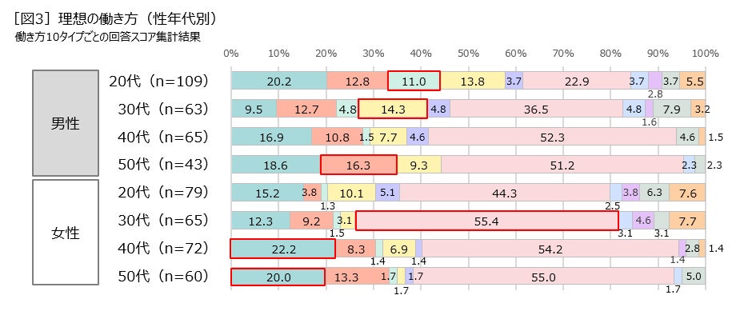
Task: Click the 100% axis label
Action: 705,54
